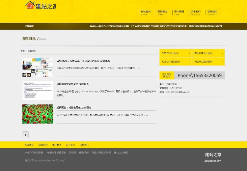247x171 pixels.
Task: Expand 网站设计建设案例 sidebar category
Action: coord(175,62)
